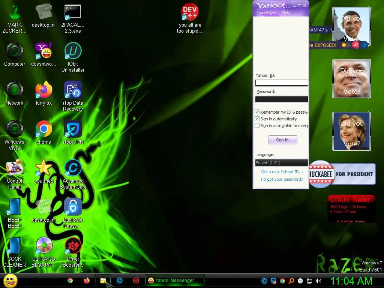
Task: Click the network tray icon
Action: pos(309,281)
